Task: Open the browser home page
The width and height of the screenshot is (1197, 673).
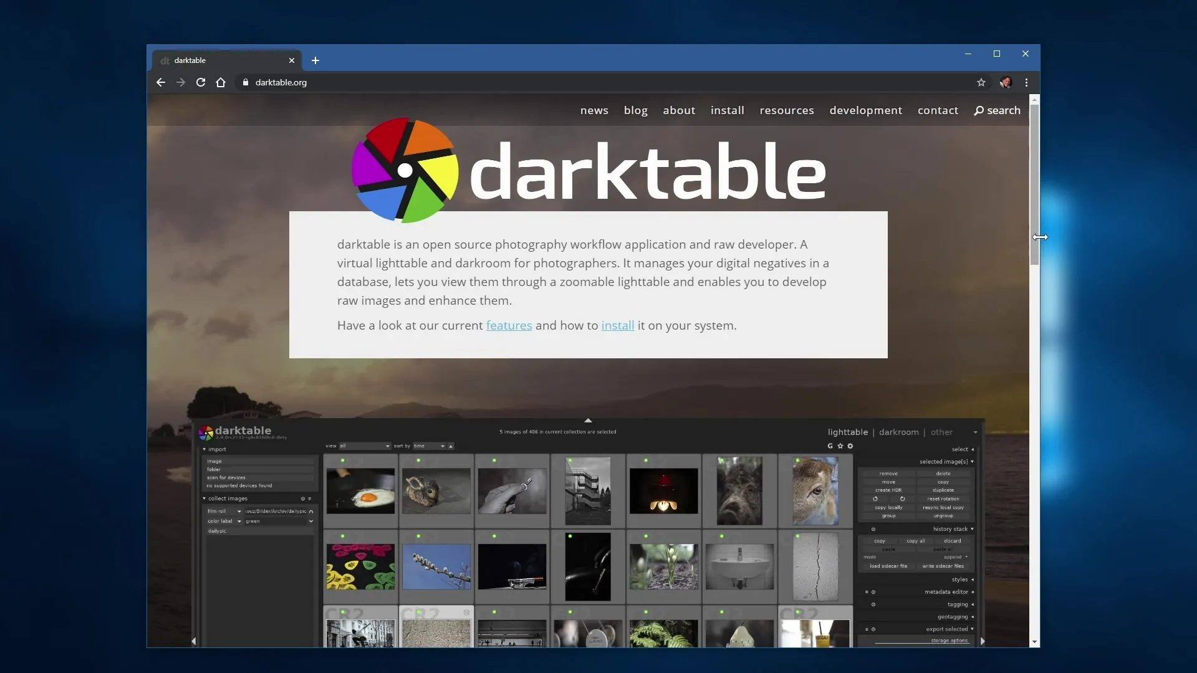Action: [x=221, y=82]
